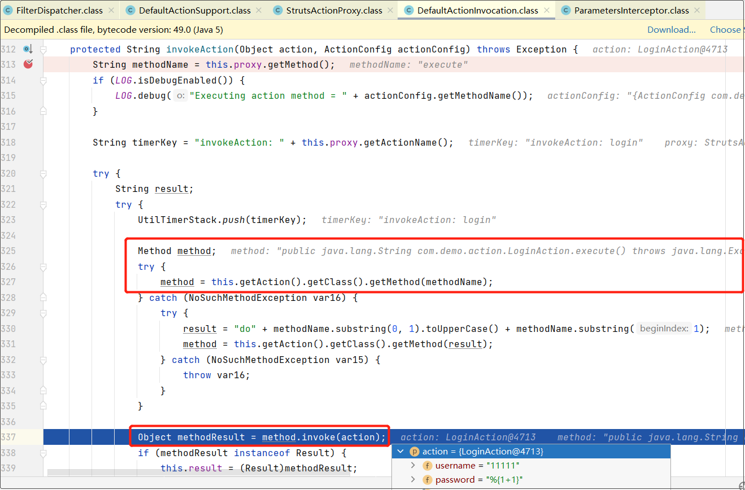Select the DefaultActionInvocation.class tab
The image size is (745, 490).
[x=477, y=10]
